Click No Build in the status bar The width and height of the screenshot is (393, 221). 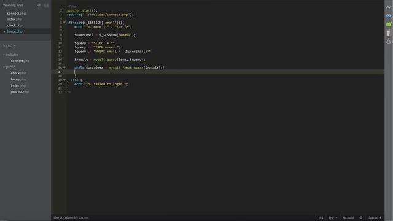[x=348, y=217]
